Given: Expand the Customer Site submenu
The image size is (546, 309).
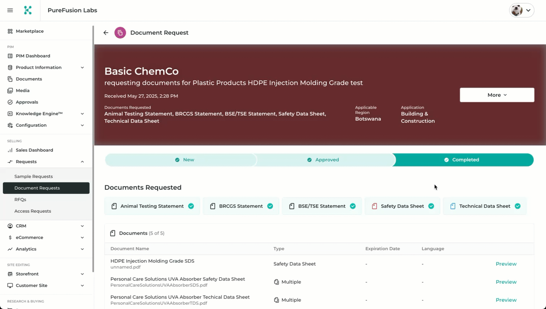Looking at the screenshot, I should (82, 286).
